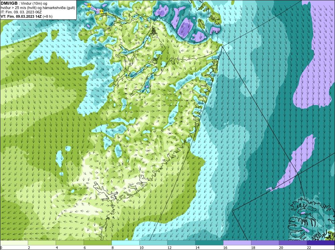
Task: Click the dark indigo swatch above 22
Action: [321, 243]
